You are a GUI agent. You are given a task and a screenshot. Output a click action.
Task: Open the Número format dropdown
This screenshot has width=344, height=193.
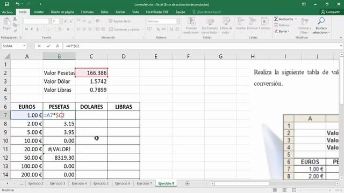coord(178,21)
